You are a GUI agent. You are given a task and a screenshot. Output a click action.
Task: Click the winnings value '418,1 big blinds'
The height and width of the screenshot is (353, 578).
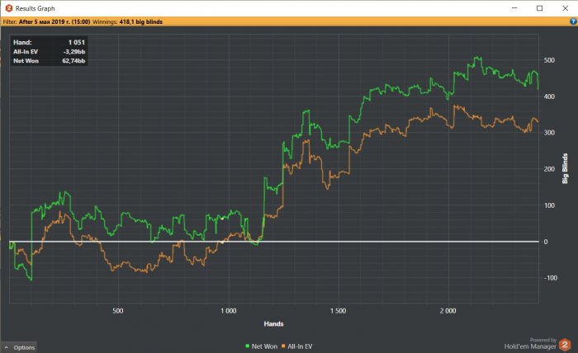pyautogui.click(x=141, y=21)
